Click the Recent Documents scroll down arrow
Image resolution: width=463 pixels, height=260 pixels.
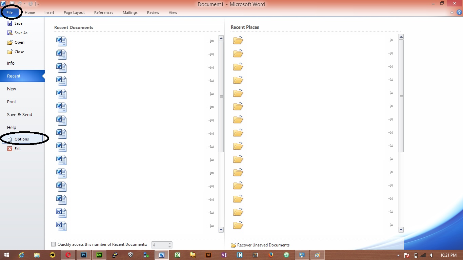pyautogui.click(x=221, y=230)
